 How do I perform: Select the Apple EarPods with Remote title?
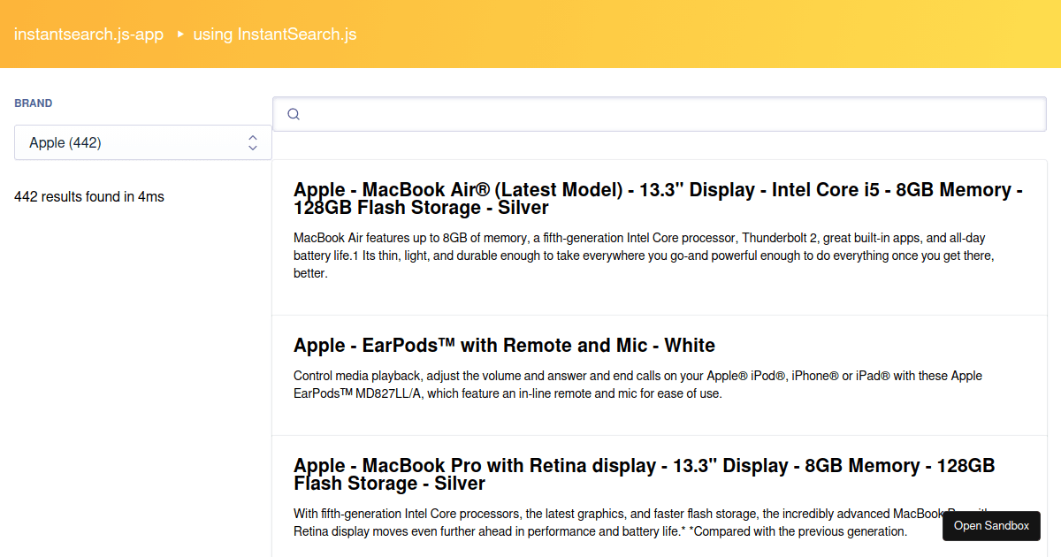(x=504, y=345)
